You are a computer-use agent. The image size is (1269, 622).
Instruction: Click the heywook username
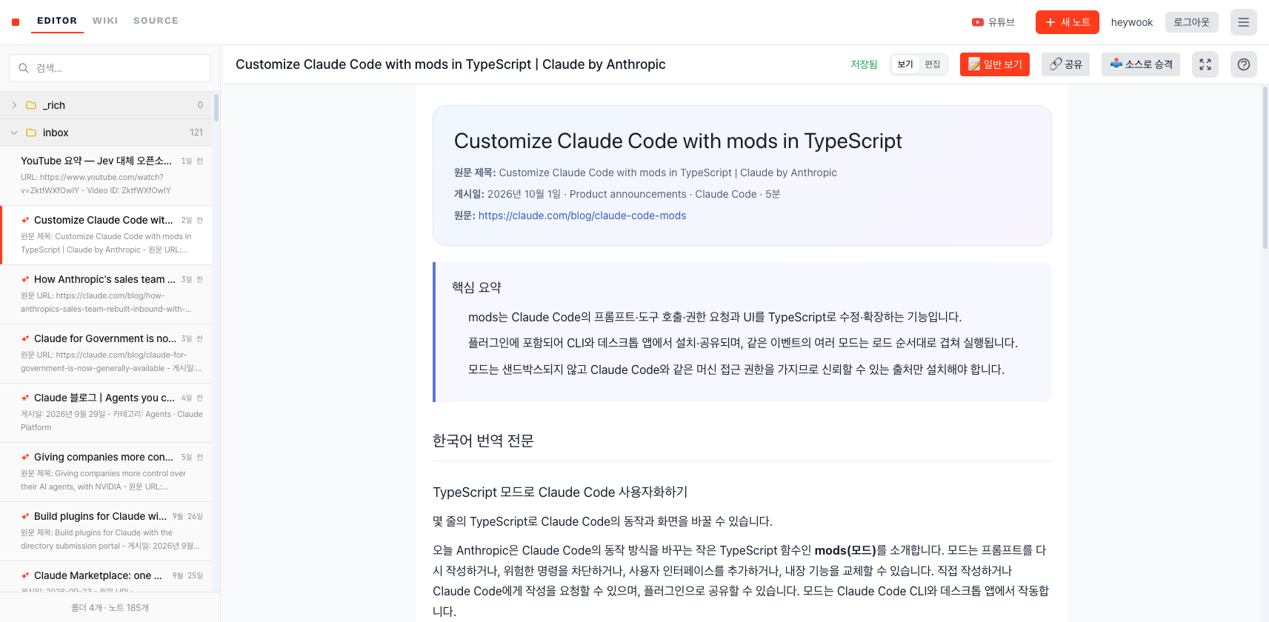[1132, 22]
